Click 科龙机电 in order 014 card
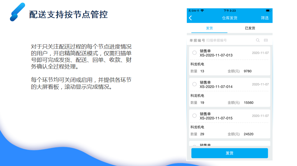This screenshot has width=297, height=166. 197,96
